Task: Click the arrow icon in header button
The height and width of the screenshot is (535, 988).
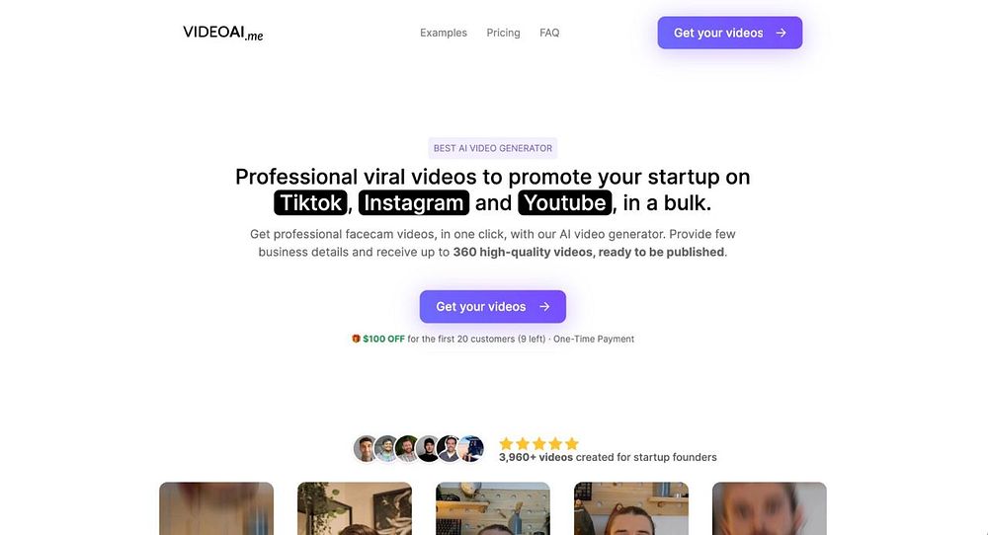Action: (781, 33)
